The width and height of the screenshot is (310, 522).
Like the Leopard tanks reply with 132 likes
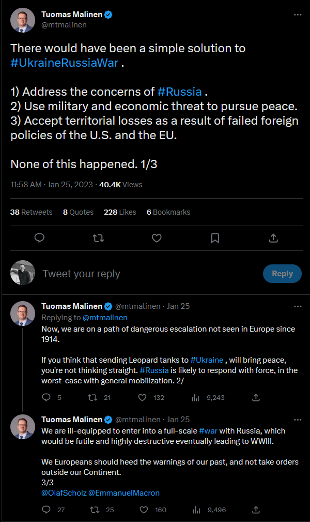[x=143, y=397]
